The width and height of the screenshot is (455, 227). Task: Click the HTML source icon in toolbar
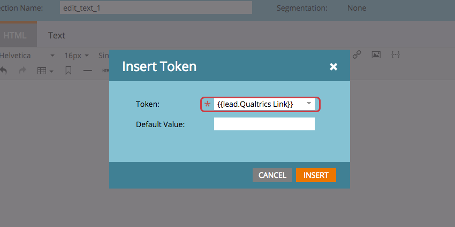point(105,71)
